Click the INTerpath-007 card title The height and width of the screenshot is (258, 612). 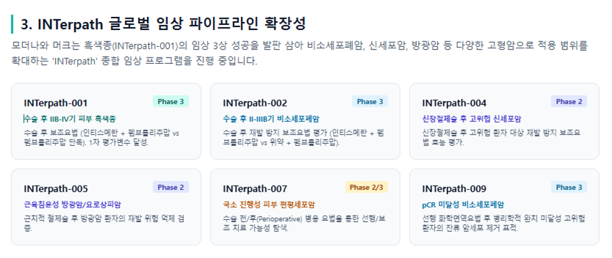[x=255, y=189]
